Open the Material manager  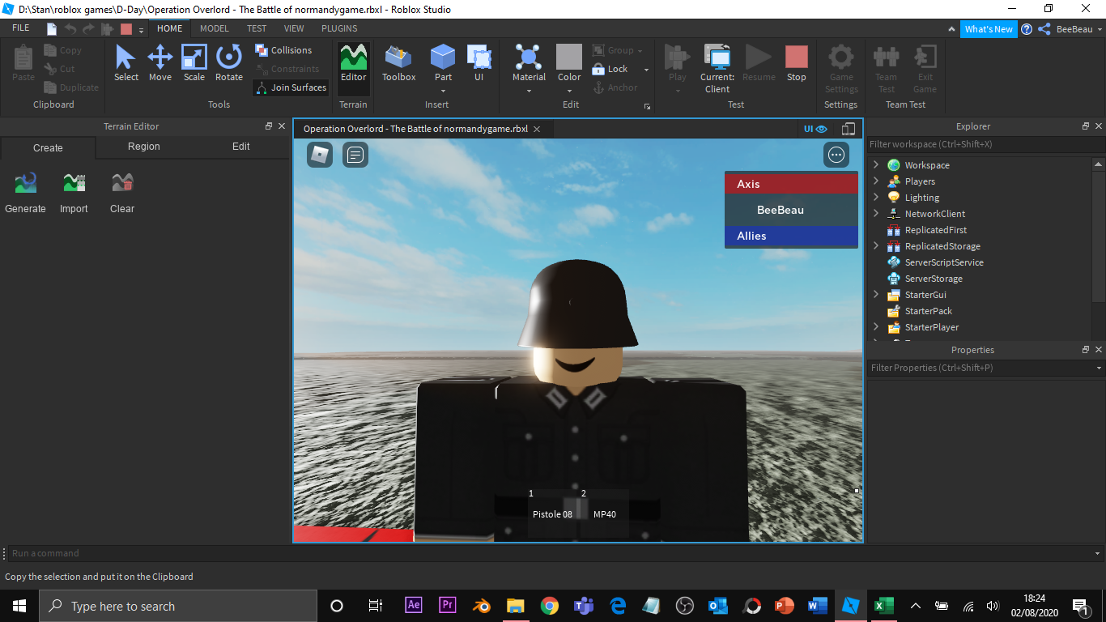click(x=528, y=63)
